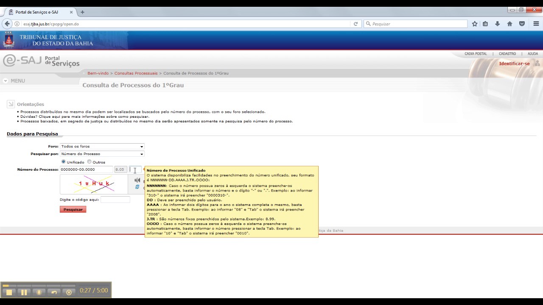Screen dimensions: 543x305
Task: Click the 'Digite o código aqui' field
Action: click(115, 200)
